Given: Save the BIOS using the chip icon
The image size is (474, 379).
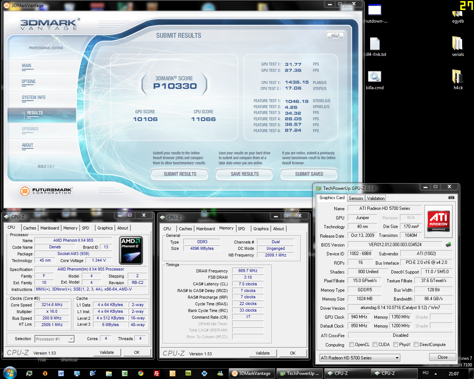Looking at the screenshot, I should point(448,245).
